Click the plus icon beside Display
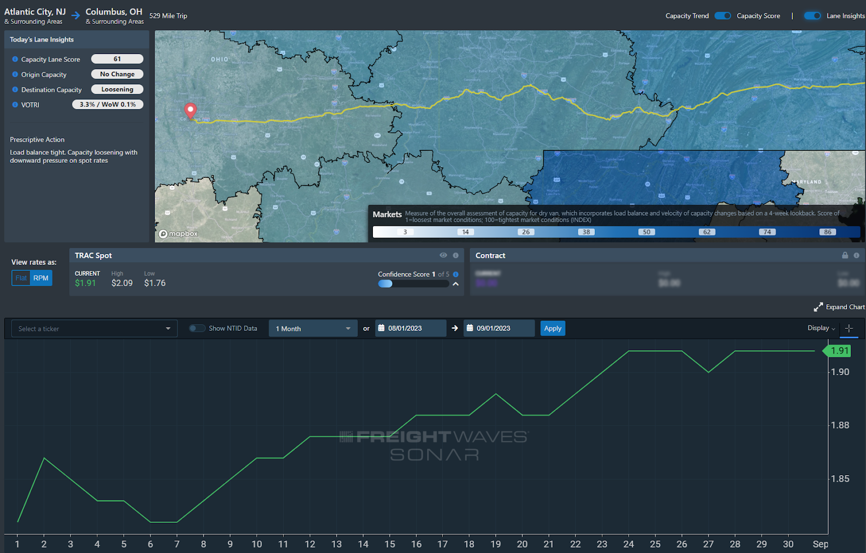The image size is (866, 553). tap(849, 329)
